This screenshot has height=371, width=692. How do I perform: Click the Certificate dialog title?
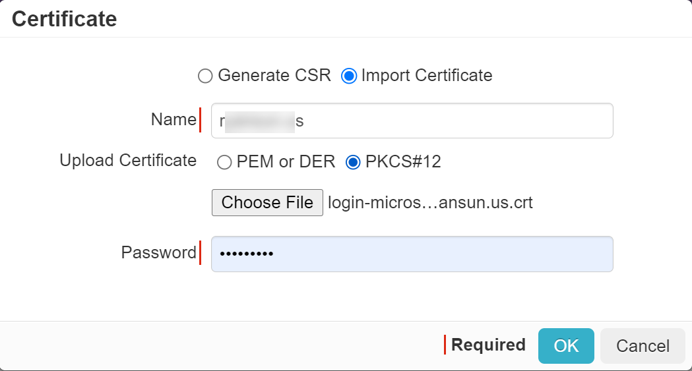(65, 19)
